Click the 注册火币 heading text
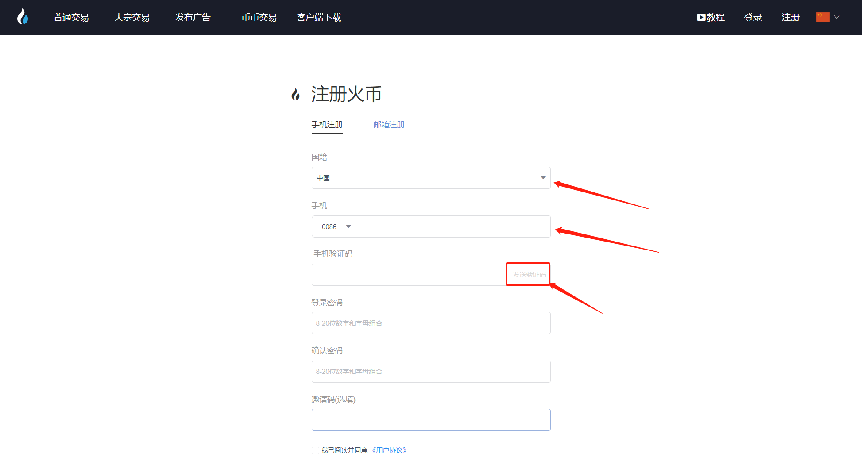This screenshot has height=461, width=862. (346, 94)
